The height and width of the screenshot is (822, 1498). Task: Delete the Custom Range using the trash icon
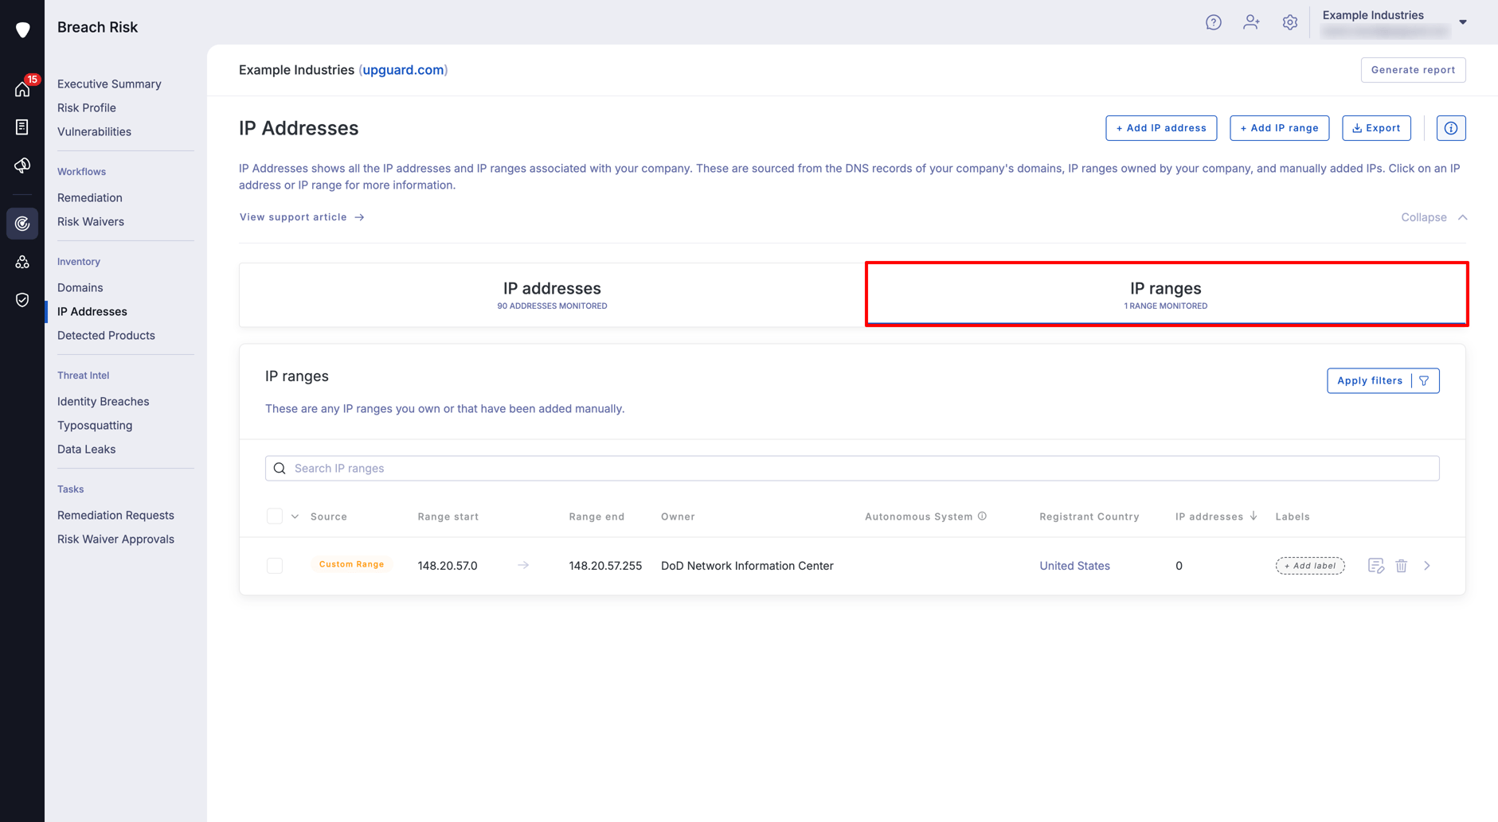pyautogui.click(x=1402, y=566)
